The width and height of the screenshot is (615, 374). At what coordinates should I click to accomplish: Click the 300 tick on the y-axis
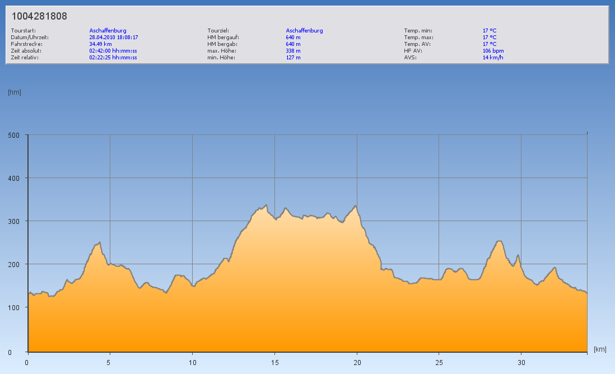(14, 221)
